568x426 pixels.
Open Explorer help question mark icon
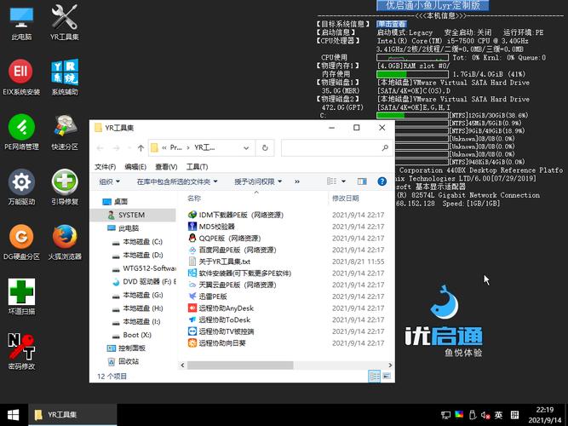pyautogui.click(x=382, y=181)
